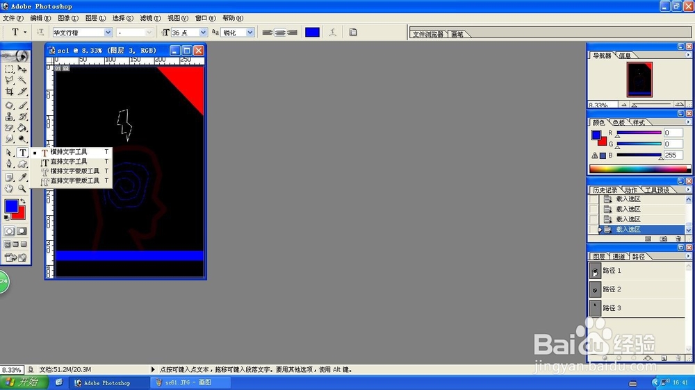Image resolution: width=695 pixels, height=390 pixels.
Task: Switch to Quick Mask mode
Action: coord(22,231)
